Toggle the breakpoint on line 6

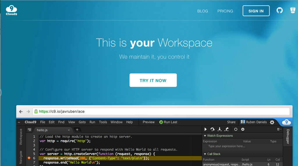point(29,158)
